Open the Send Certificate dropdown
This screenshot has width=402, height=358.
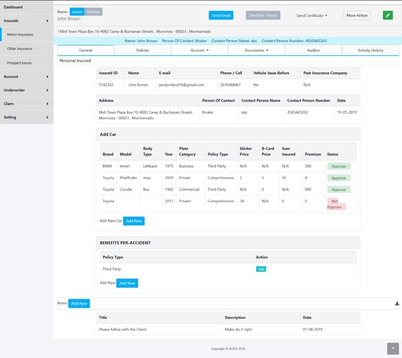[x=312, y=15]
